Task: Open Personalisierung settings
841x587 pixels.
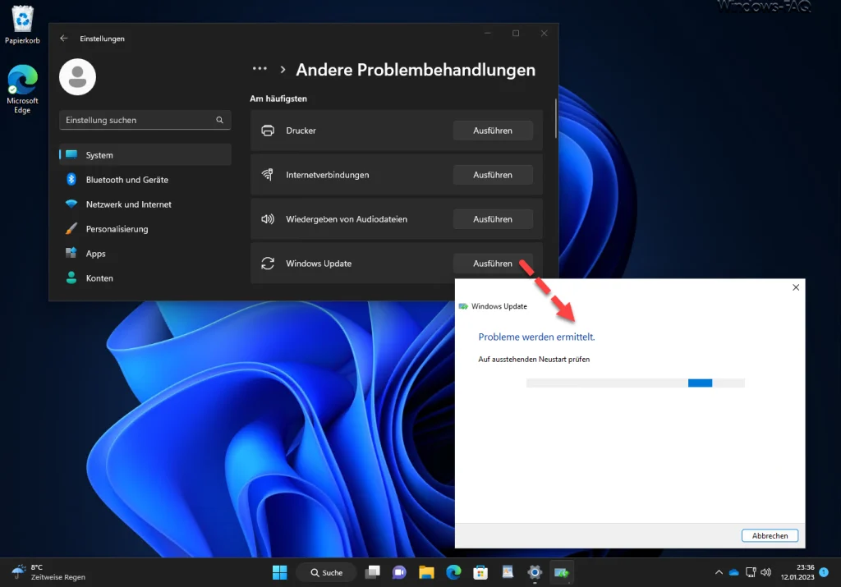Action: 145,229
